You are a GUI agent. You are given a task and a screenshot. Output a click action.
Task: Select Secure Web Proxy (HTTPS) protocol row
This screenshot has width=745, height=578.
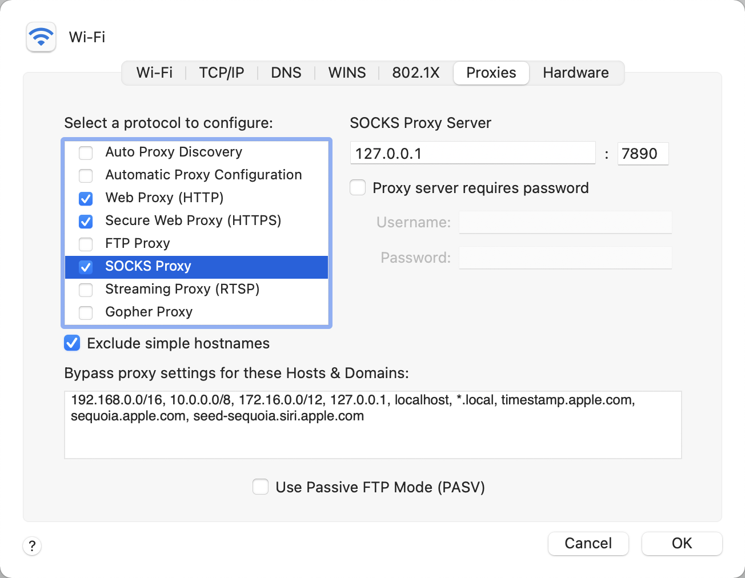(197, 220)
